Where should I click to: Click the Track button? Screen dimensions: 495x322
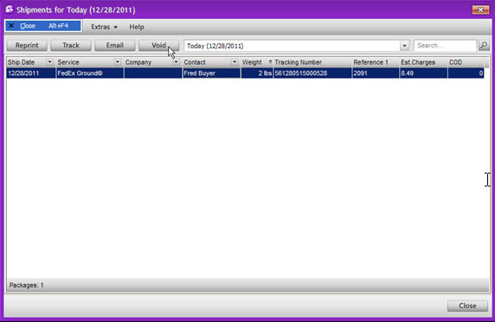[71, 46]
